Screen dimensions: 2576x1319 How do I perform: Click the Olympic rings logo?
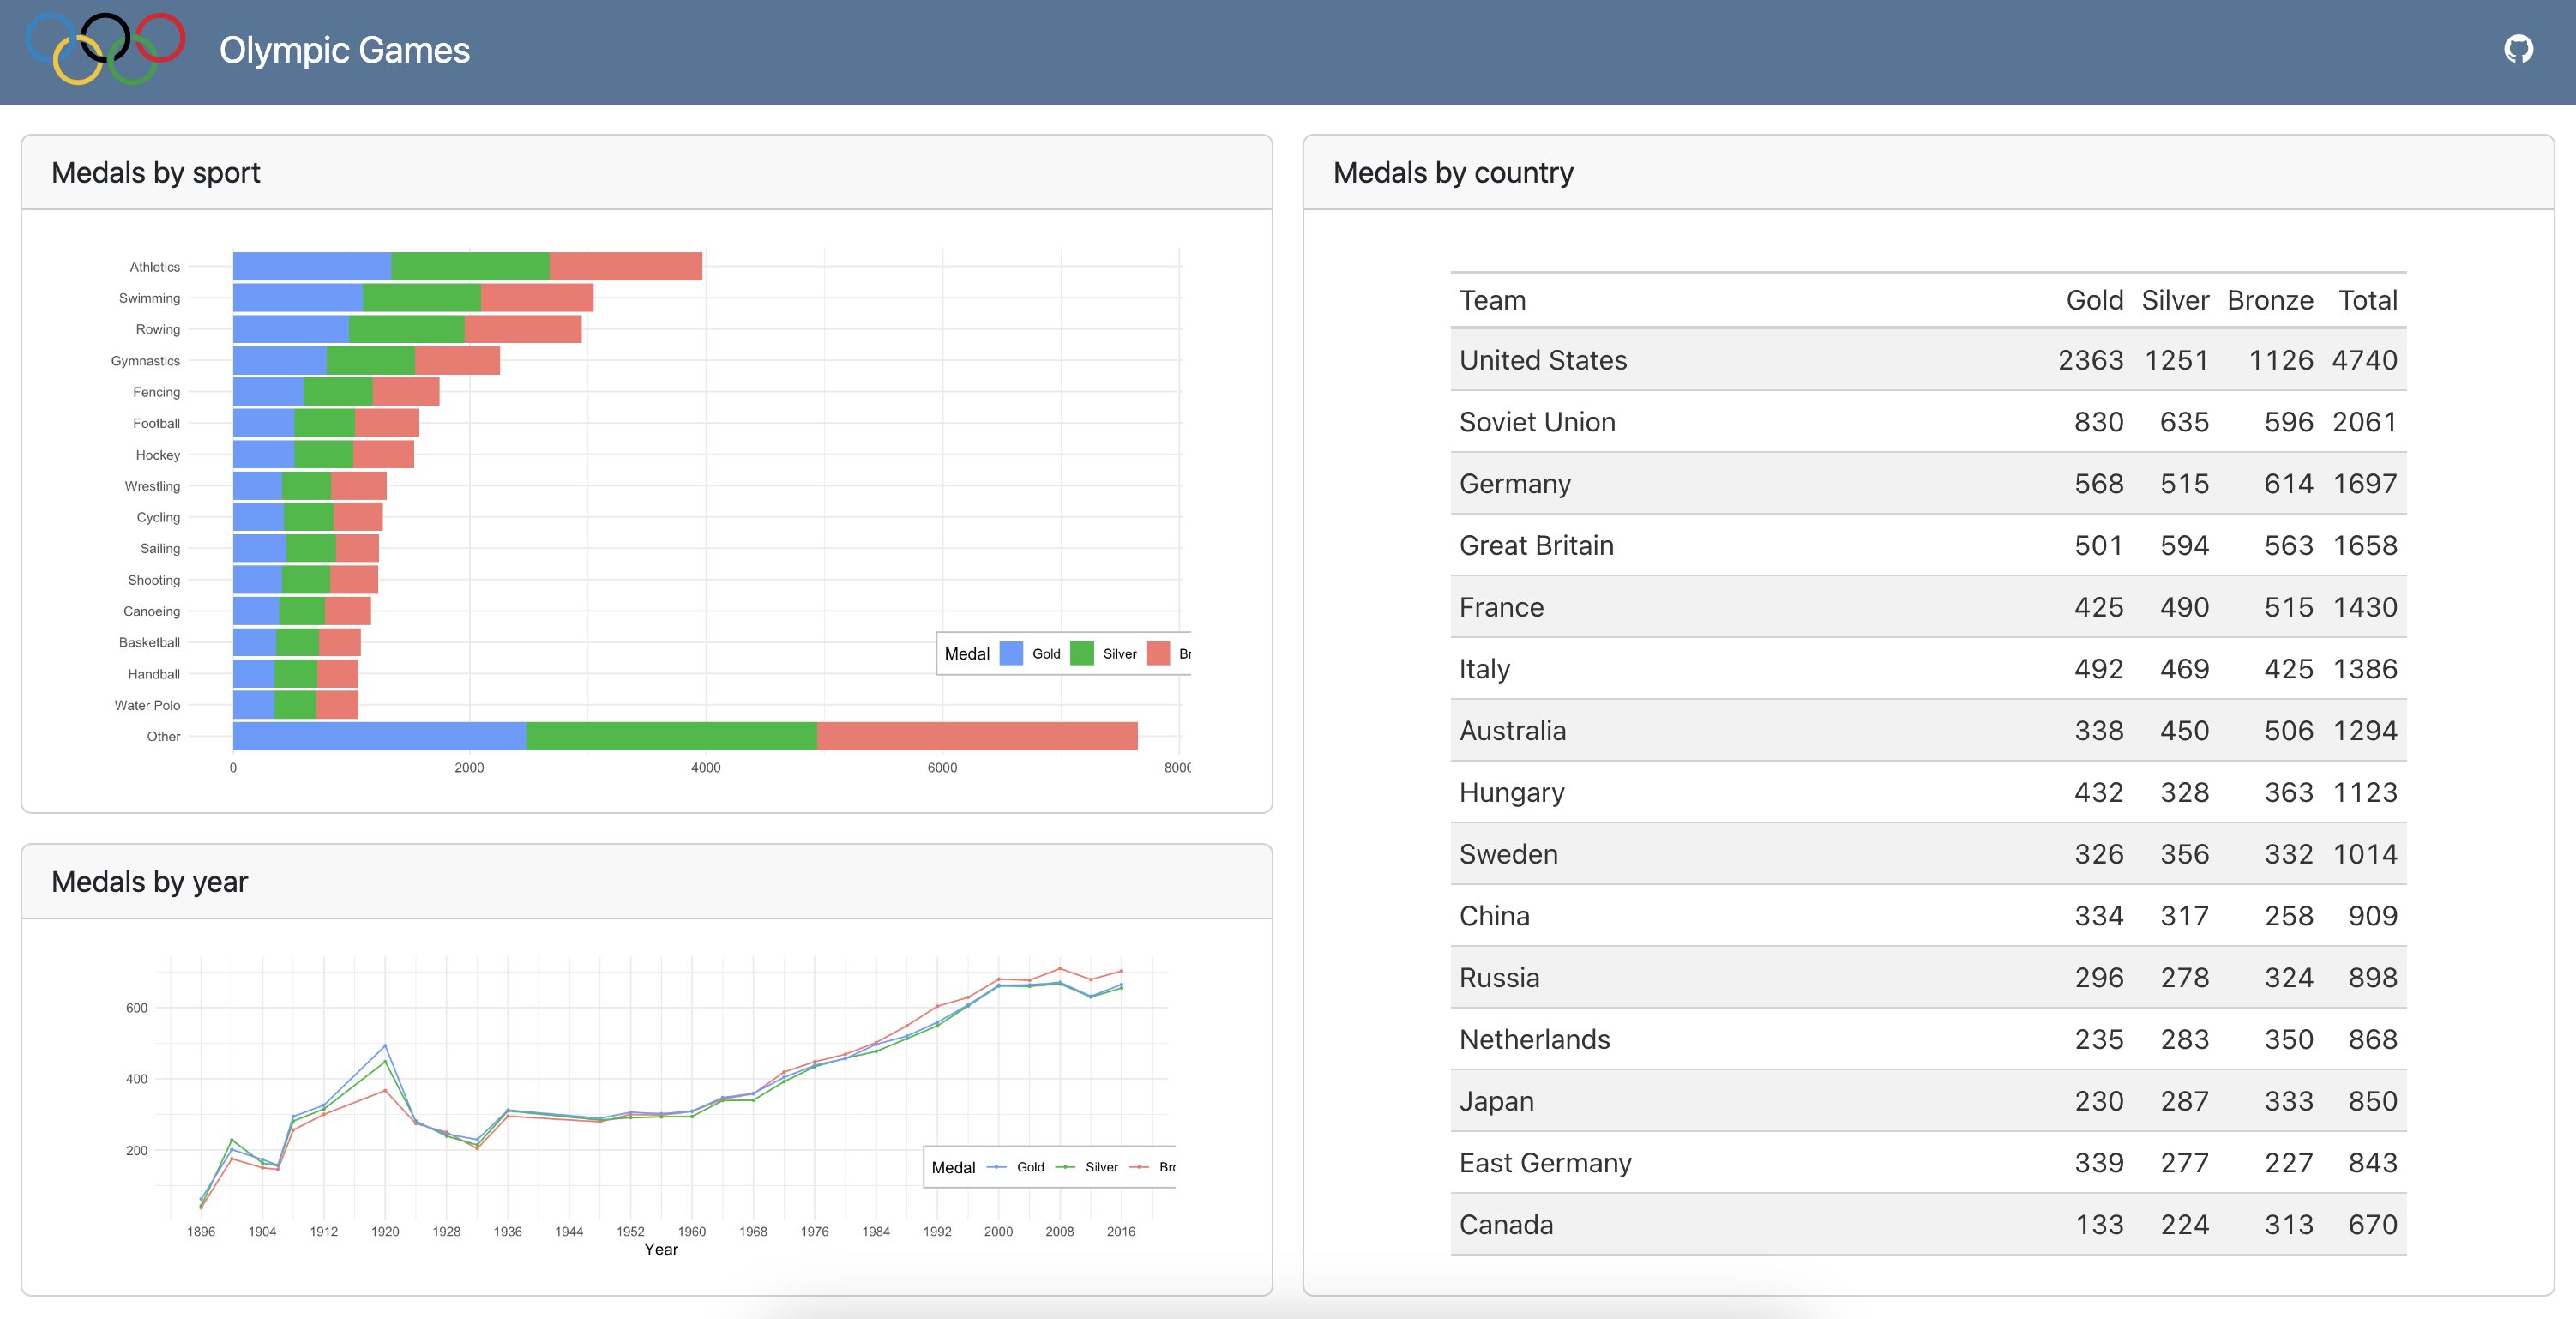pos(106,49)
